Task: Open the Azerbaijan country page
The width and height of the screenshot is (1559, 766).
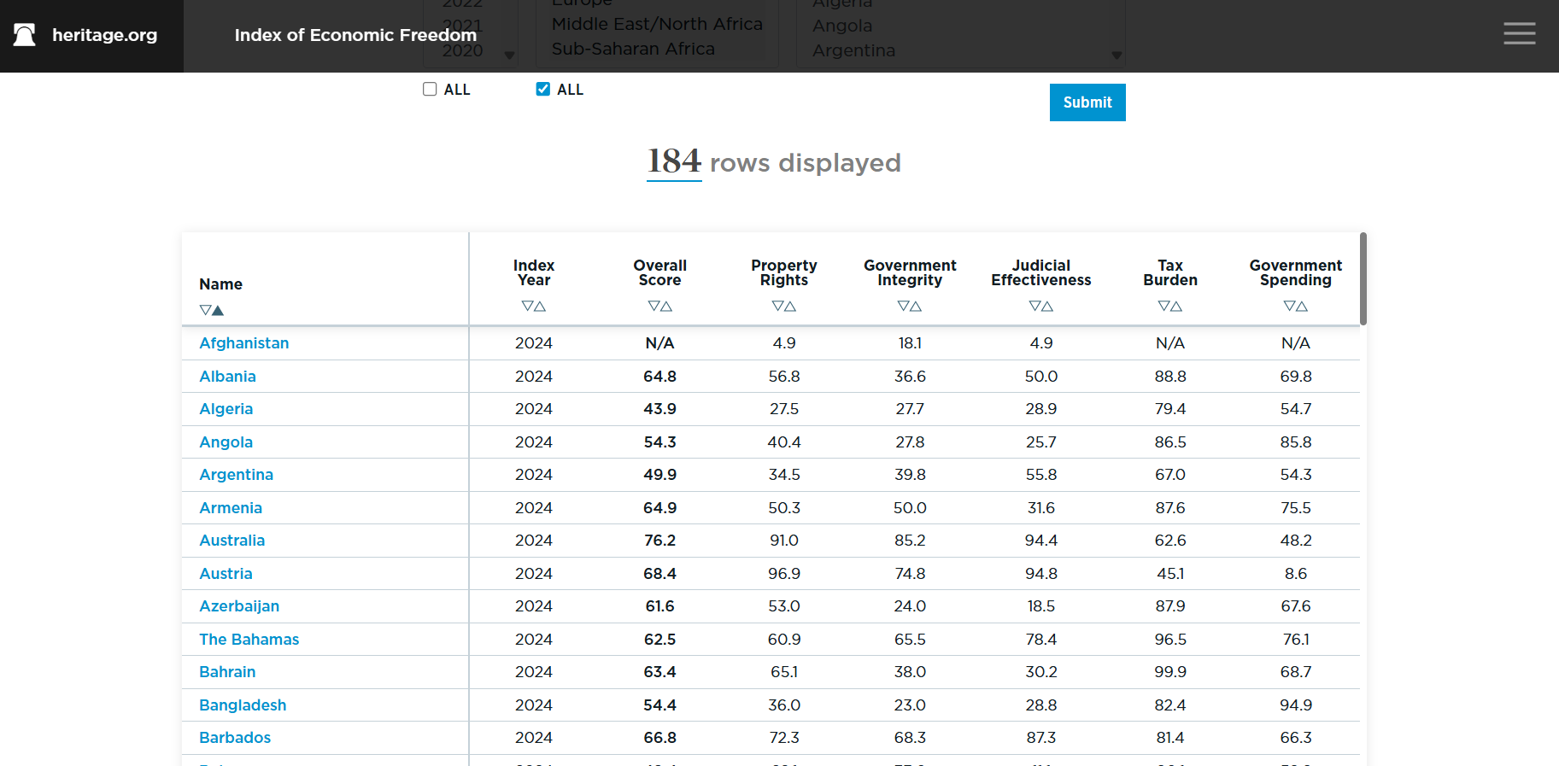Action: click(239, 606)
